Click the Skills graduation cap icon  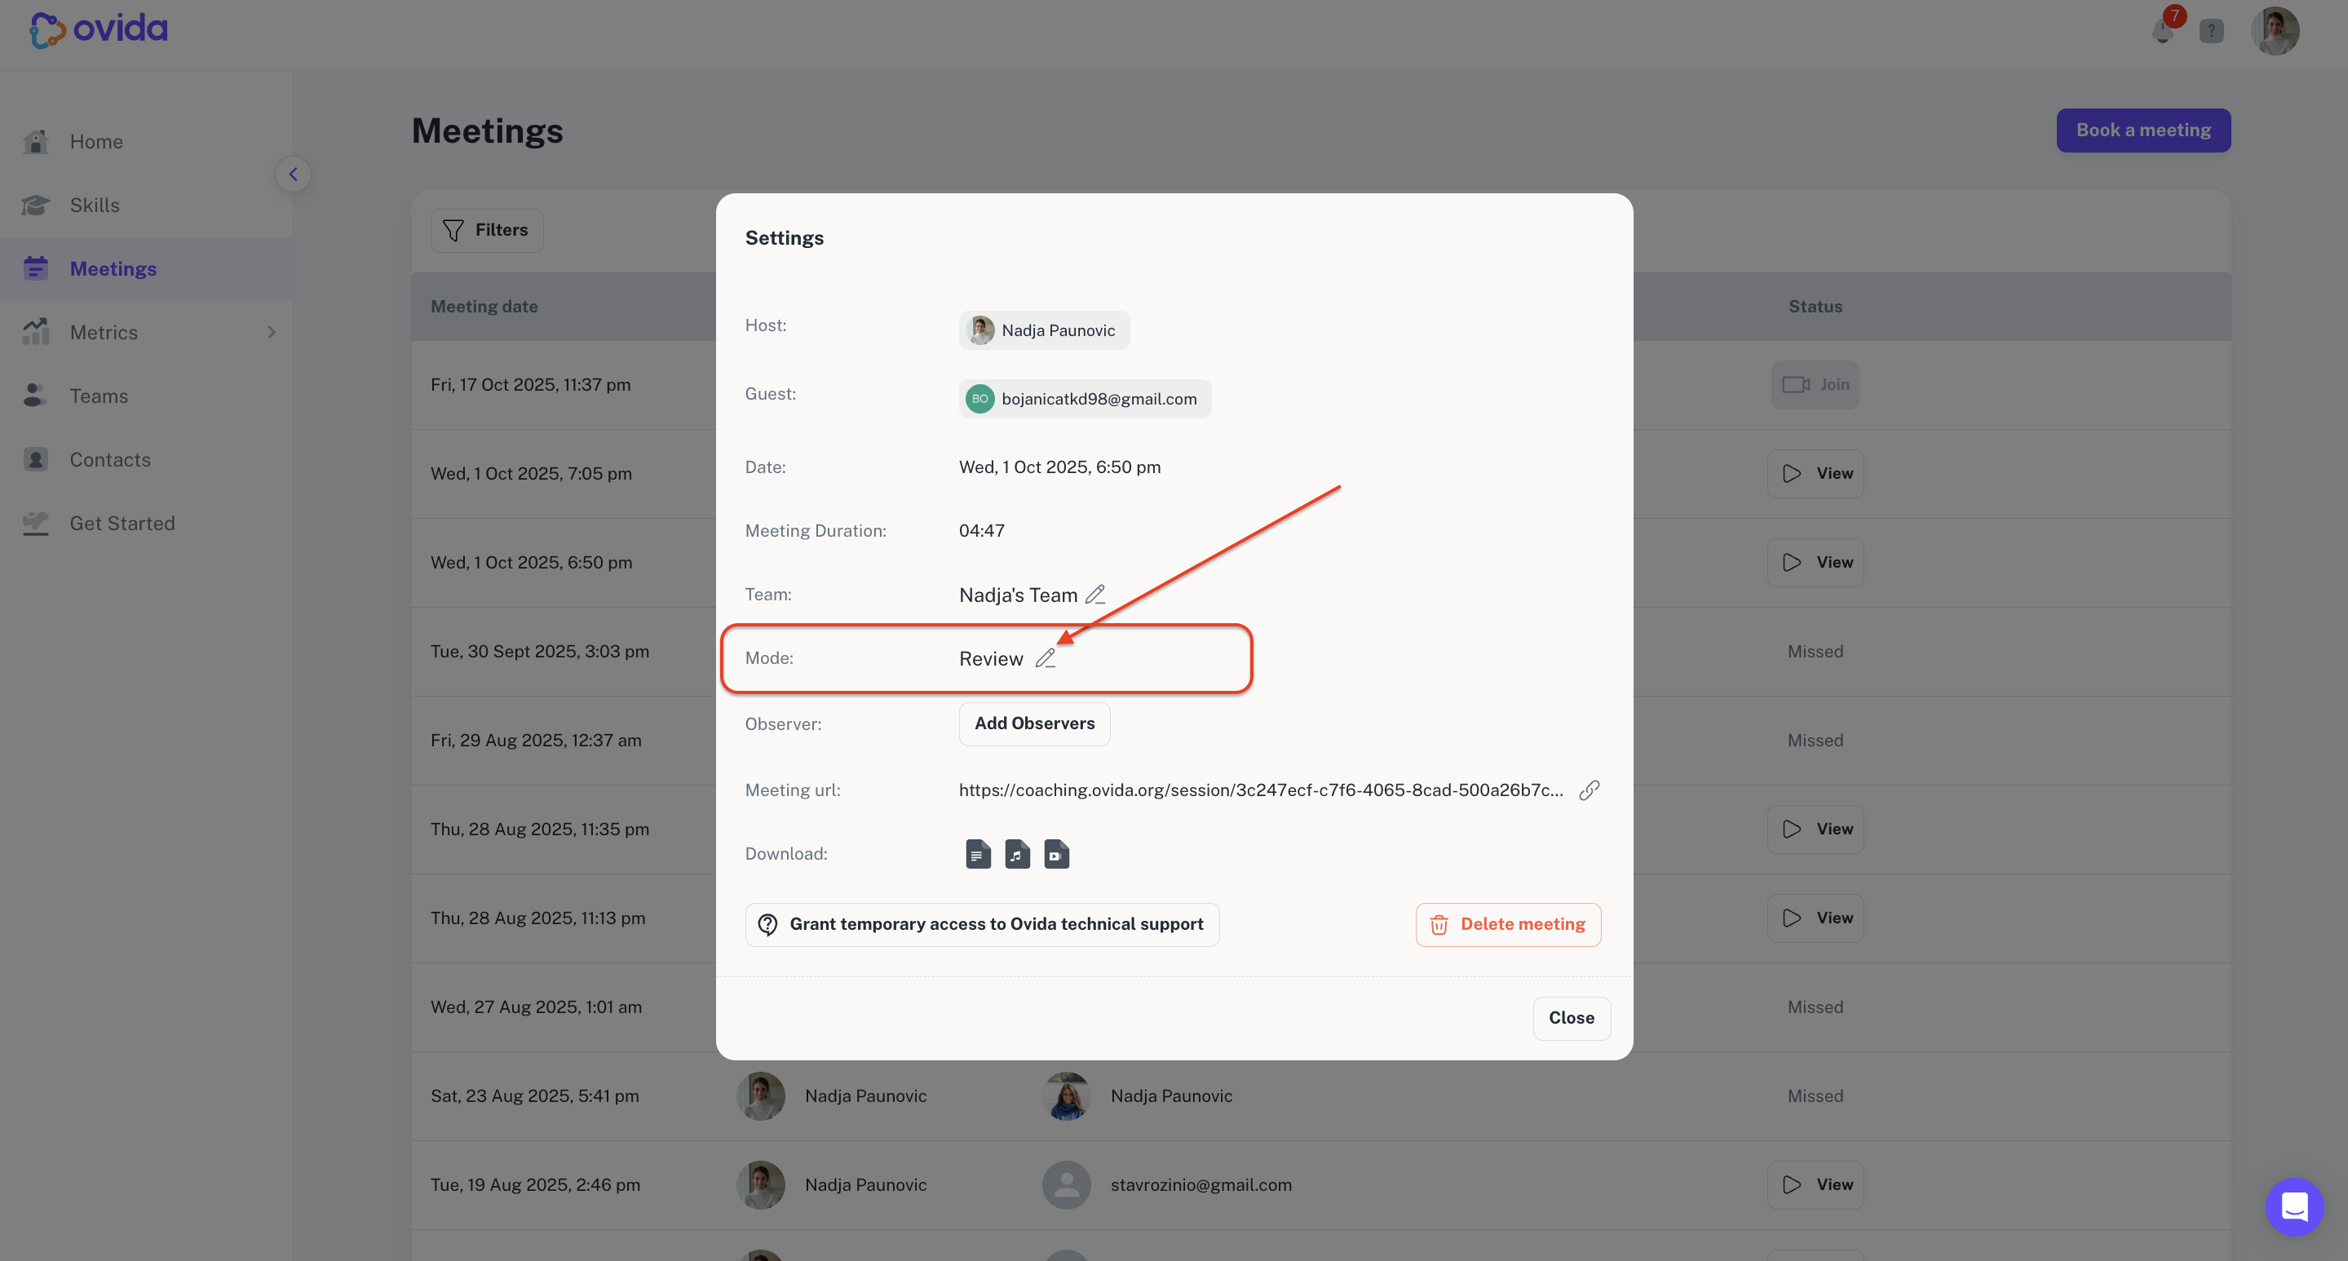point(36,206)
